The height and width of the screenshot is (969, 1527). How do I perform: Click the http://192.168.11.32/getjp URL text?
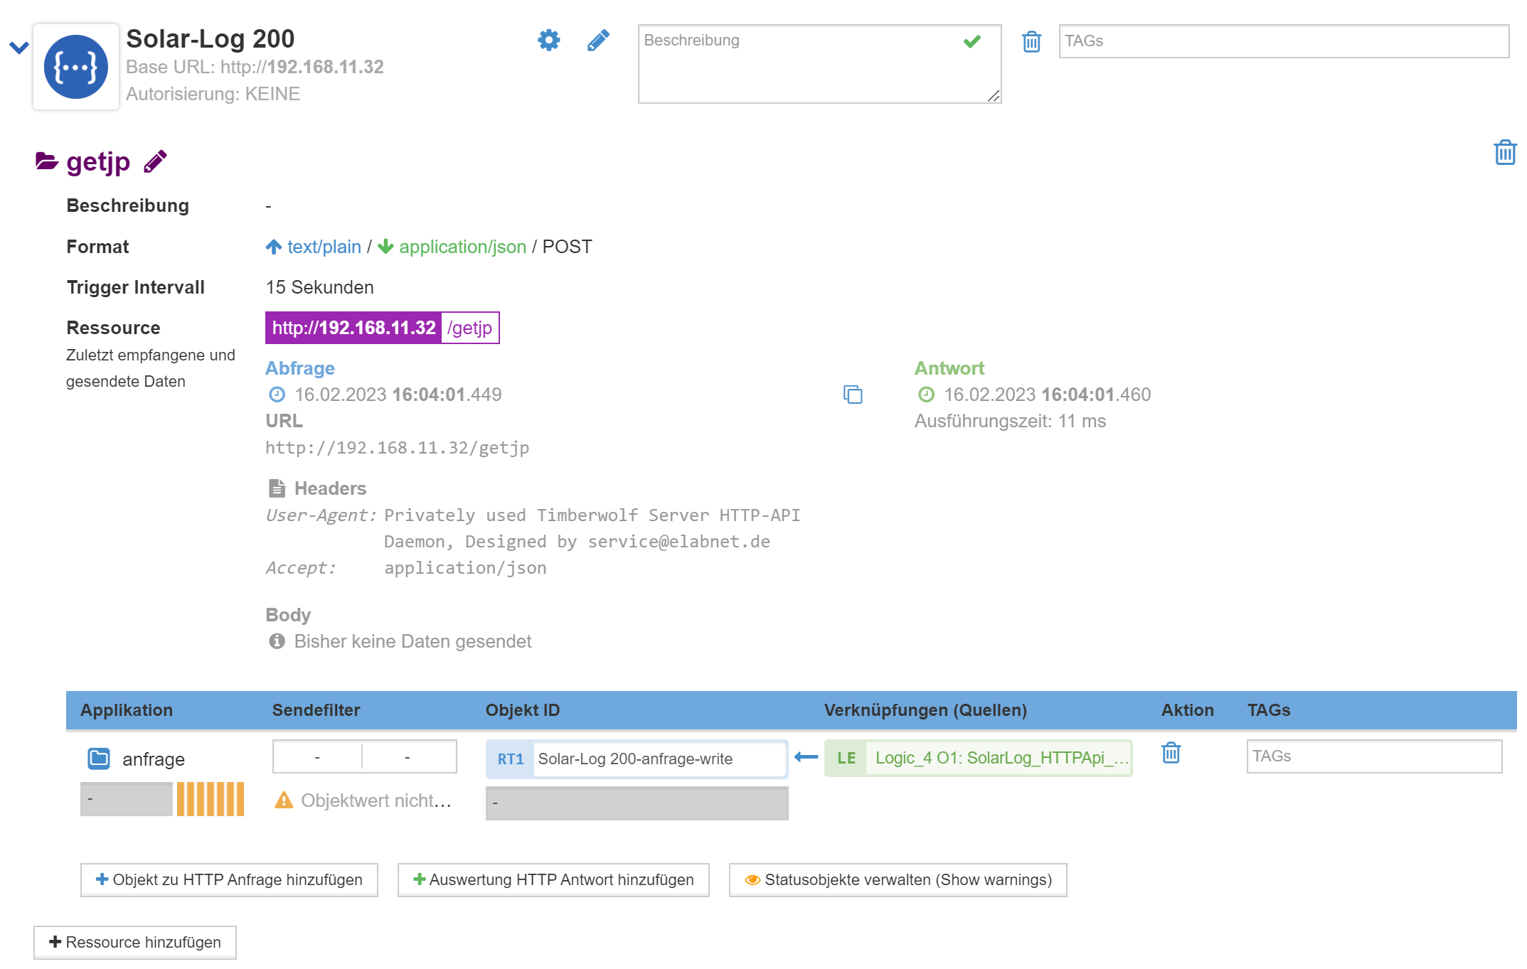(397, 448)
